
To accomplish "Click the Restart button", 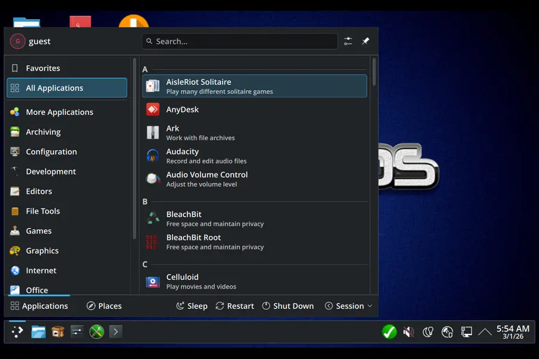I will point(235,306).
